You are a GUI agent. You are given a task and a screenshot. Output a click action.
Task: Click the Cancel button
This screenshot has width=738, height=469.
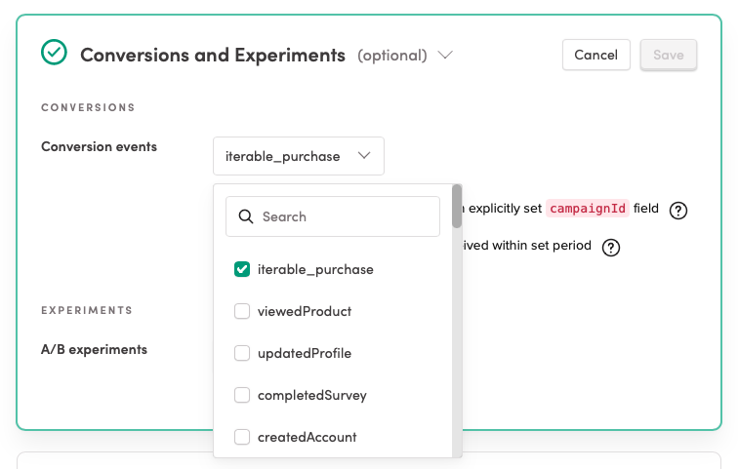[x=595, y=55]
